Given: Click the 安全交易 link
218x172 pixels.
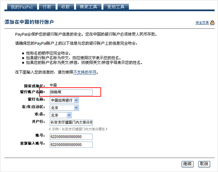Looking at the screenshot, I should (202, 23).
